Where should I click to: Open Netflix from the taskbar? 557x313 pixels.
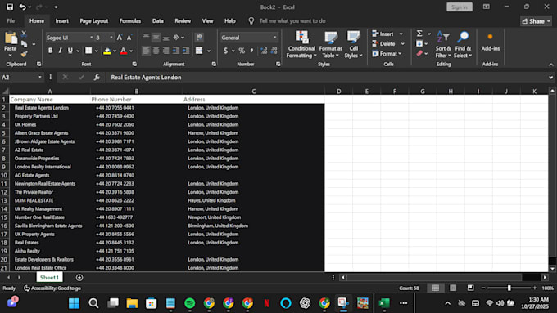(x=266, y=303)
